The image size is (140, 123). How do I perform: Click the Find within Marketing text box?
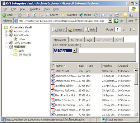pyautogui.click(x=106, y=50)
